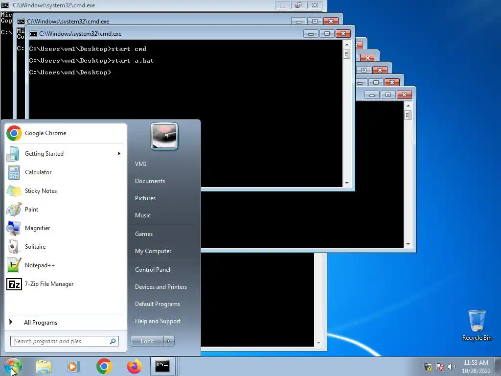Screen dimensions: 501x376
Task: Click the 'start cmd' command line text
Action: [x=129, y=49]
